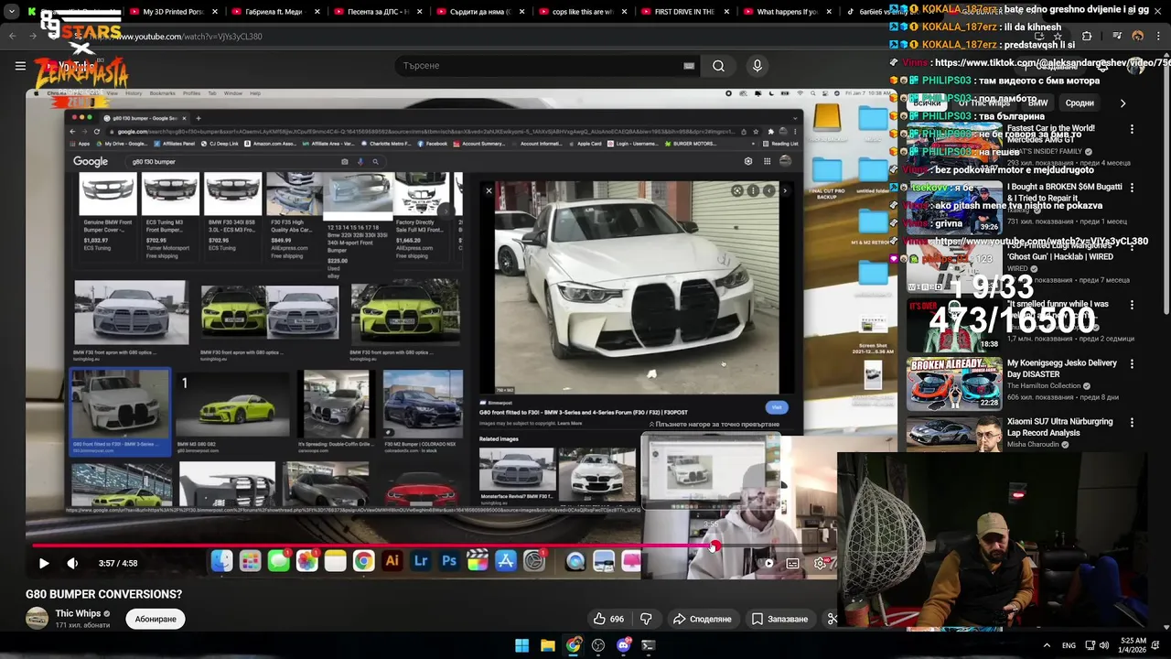Mute the video with the volume icon
Image resolution: width=1171 pixels, height=659 pixels.
[72, 564]
